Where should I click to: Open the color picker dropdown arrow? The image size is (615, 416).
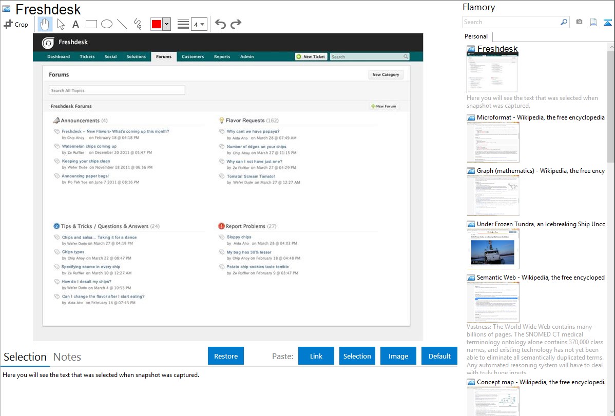pos(166,24)
